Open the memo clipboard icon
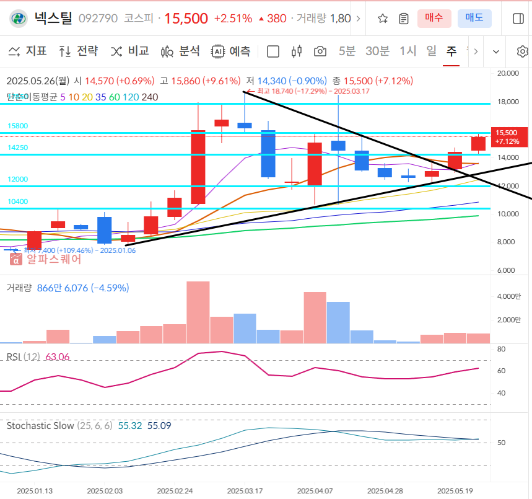Viewport: 532px width, 499px height. (403, 19)
